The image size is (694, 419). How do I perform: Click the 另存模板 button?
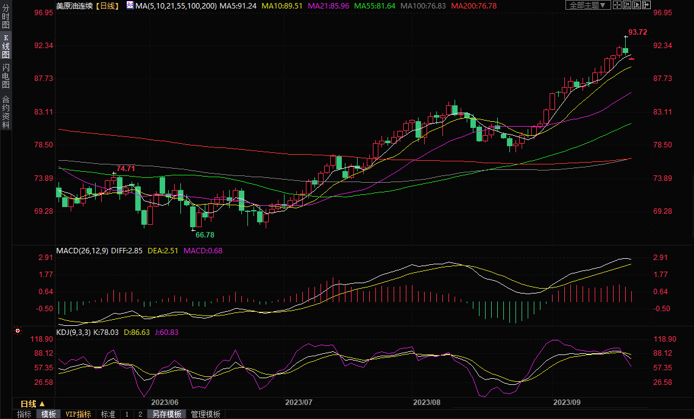point(167,414)
